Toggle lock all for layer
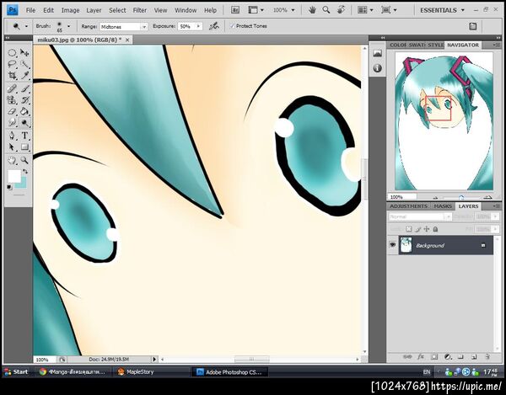The image size is (506, 395). click(x=435, y=229)
